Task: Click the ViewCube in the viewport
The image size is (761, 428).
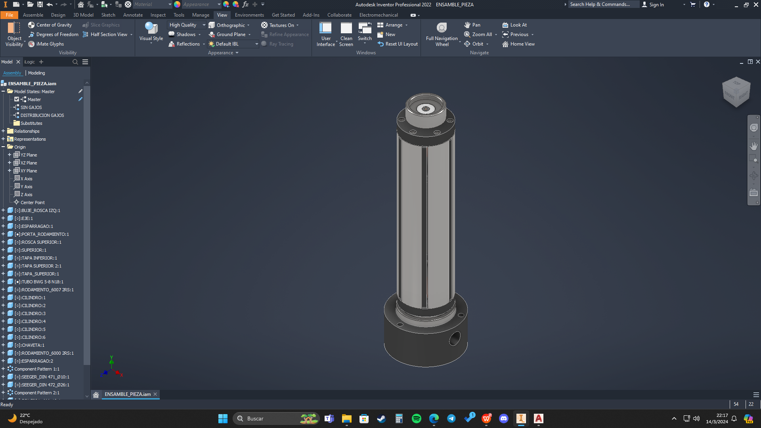Action: 736,92
